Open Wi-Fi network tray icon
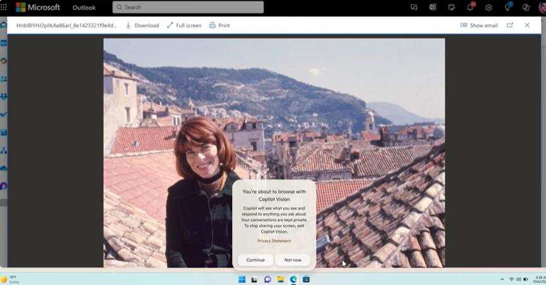This screenshot has width=546, height=285. click(x=511, y=279)
